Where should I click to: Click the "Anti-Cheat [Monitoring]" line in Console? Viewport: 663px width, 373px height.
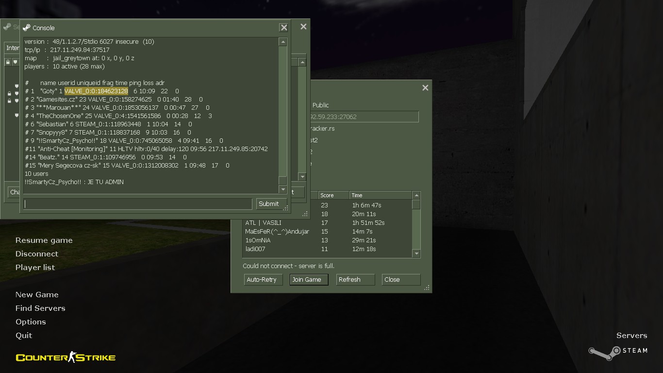[146, 149]
